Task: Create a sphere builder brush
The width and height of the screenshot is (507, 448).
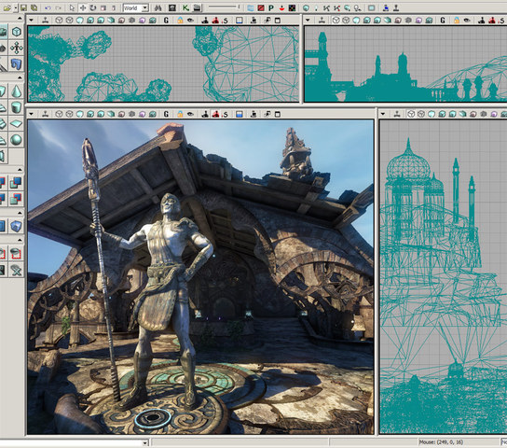Action: coord(16,139)
